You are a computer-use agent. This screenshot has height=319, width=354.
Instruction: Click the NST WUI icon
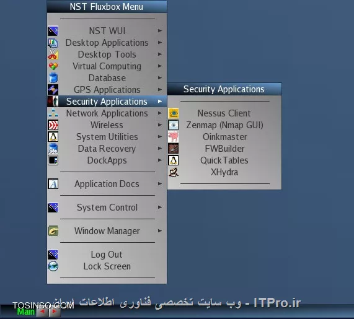click(x=53, y=31)
